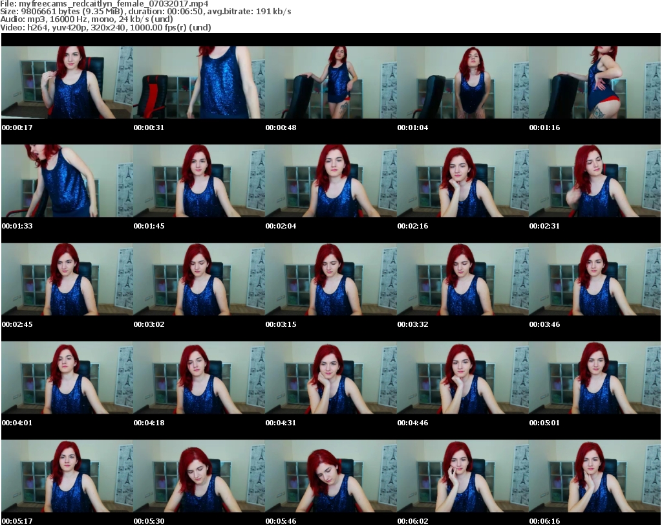Click the frame thumbnail above 00:01:16
The image size is (662, 525).
(x=595, y=82)
